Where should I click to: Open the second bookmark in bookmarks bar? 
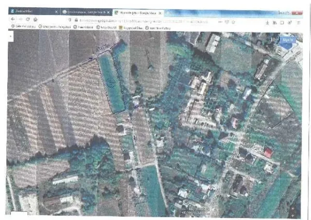(54, 26)
